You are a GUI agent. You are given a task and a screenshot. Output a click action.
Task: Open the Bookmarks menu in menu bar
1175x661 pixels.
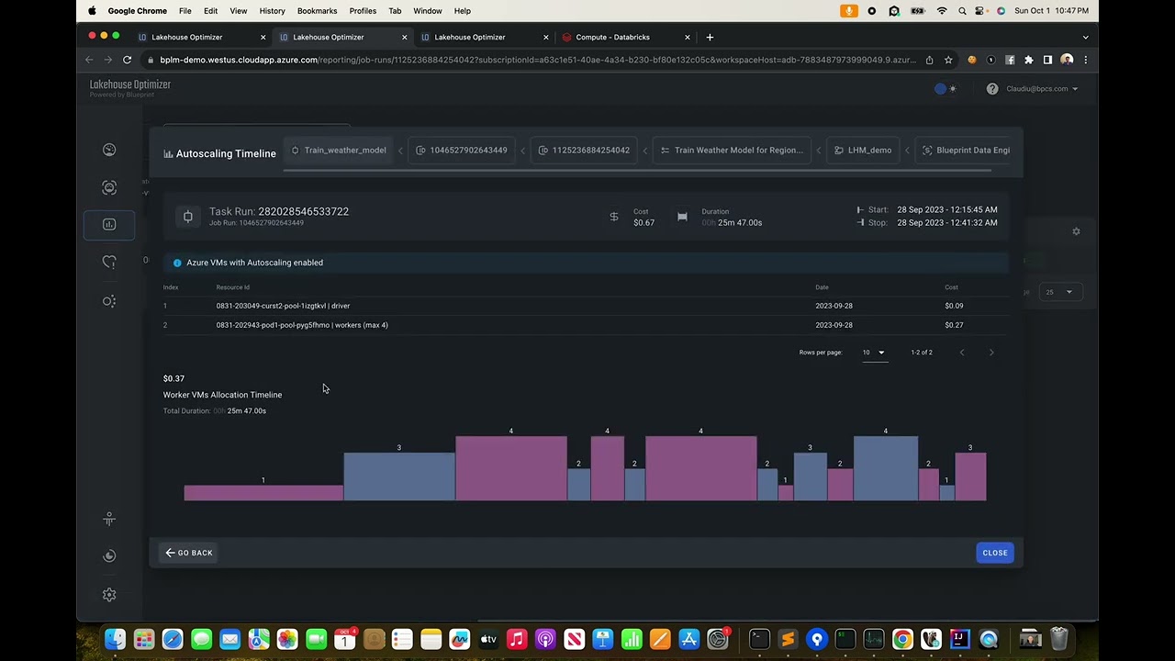(x=317, y=11)
